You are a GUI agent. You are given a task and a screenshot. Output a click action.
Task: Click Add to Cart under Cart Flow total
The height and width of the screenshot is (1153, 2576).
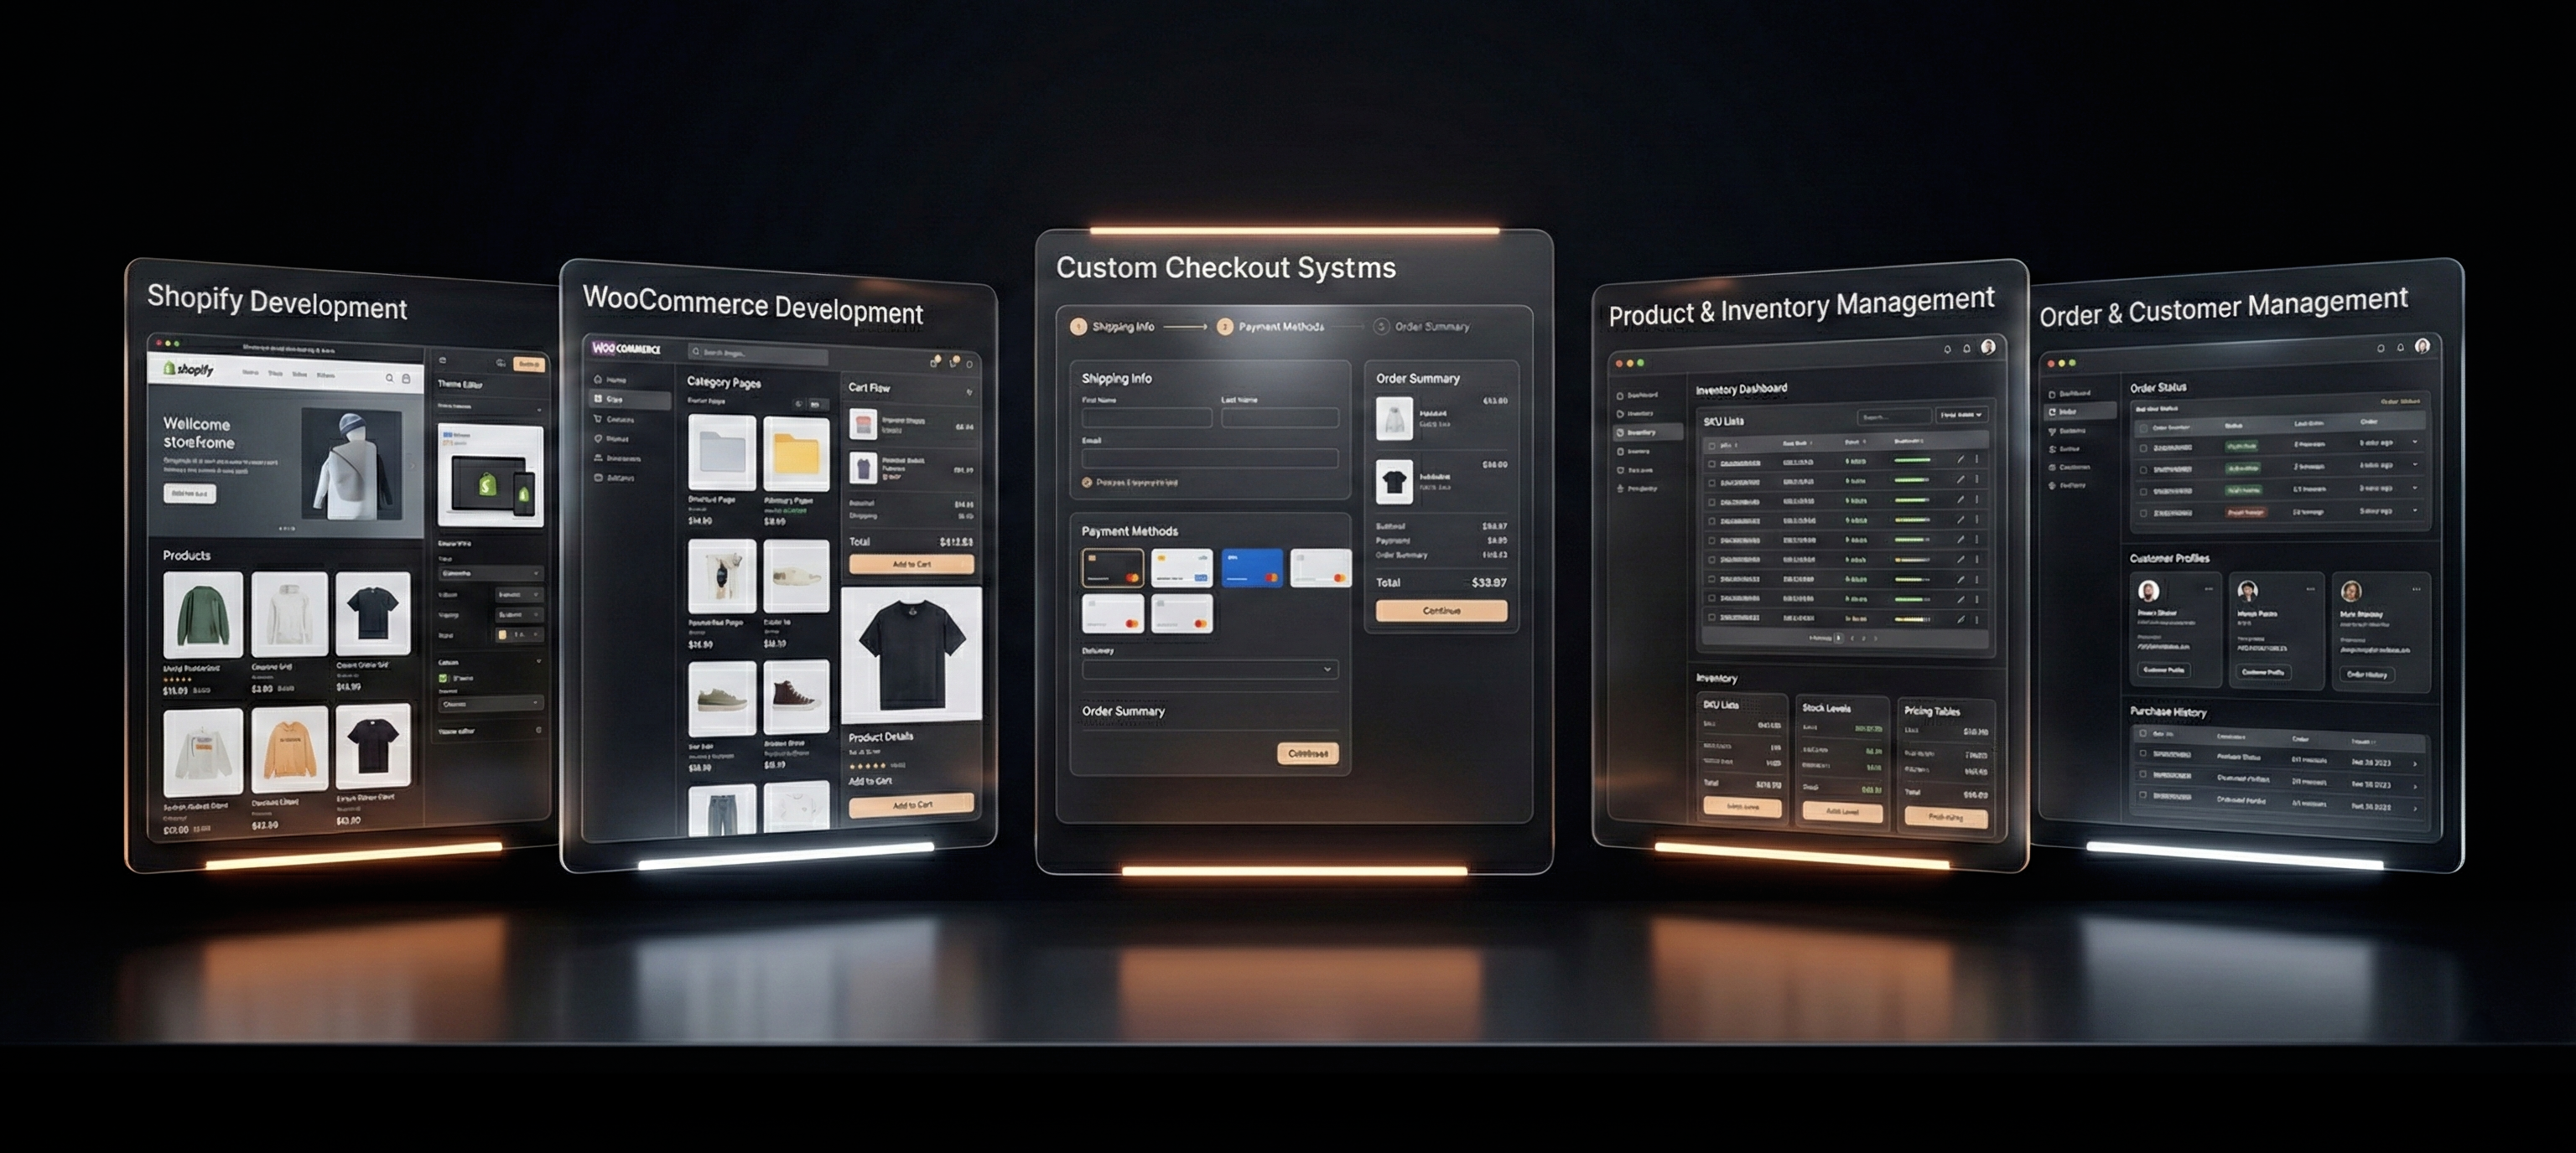(x=911, y=563)
